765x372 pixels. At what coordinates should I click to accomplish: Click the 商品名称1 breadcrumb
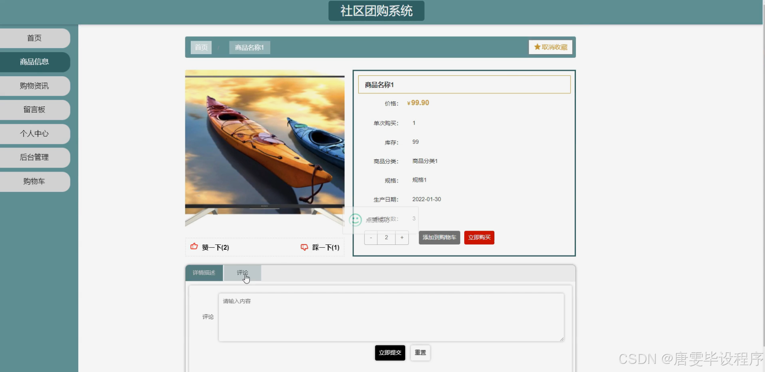tap(249, 47)
